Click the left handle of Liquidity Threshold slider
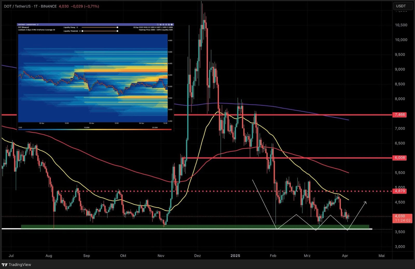This screenshot has height=269, width=415. click(x=82, y=31)
